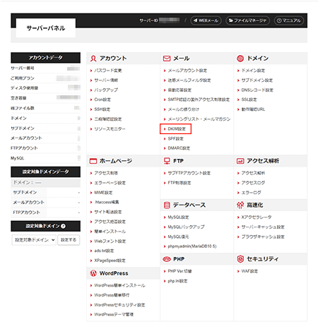Click the データベース cylinder icon
318x329 pixels.
[167, 205]
